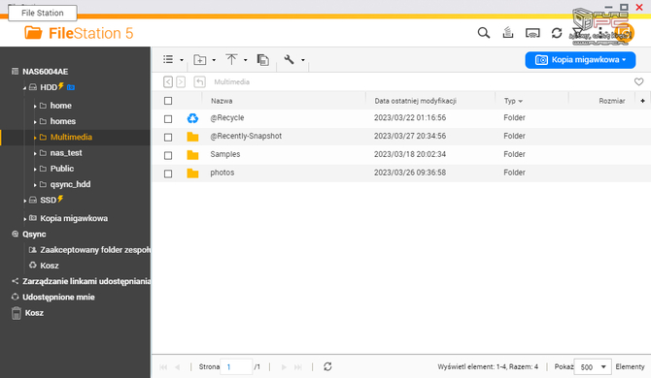
Task: Click the refresh icon in the header
Action: (x=557, y=33)
